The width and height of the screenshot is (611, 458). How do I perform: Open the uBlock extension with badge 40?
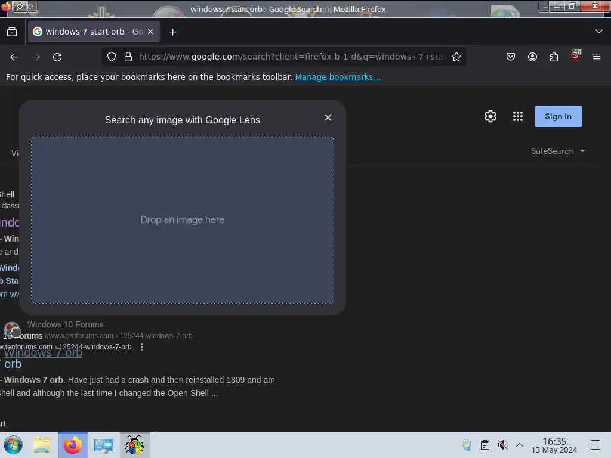(x=576, y=56)
